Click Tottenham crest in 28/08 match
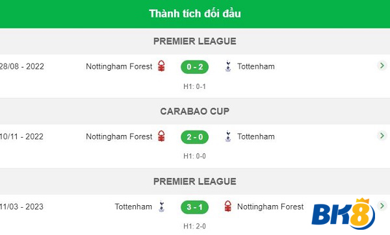Screen dimensions: 390x235 [x=228, y=66]
